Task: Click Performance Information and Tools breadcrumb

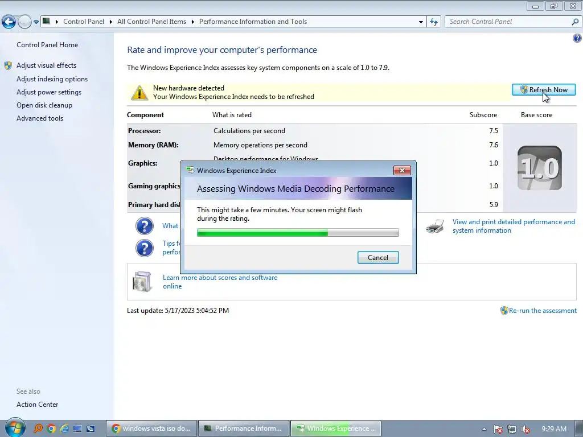Action: [253, 22]
